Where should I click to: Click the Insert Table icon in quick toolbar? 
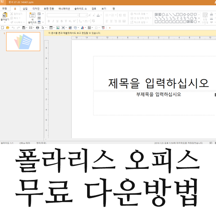coord(51,28)
